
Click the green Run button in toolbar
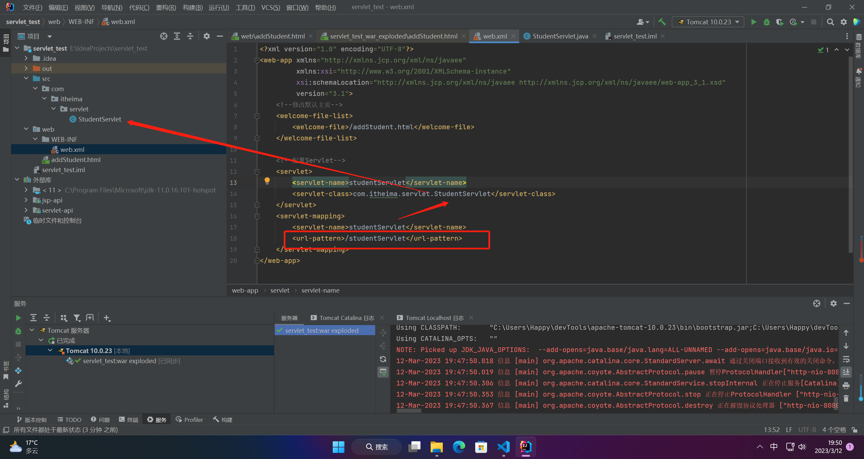click(x=753, y=22)
